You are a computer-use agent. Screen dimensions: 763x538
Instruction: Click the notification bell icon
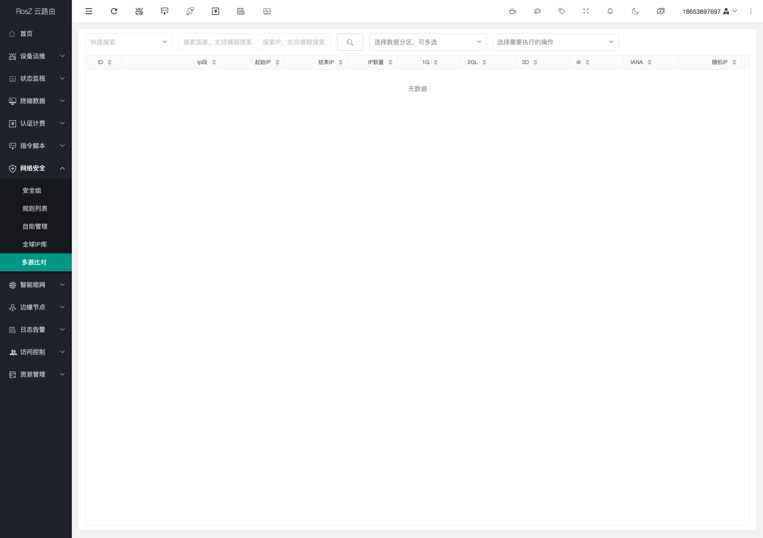pos(610,11)
